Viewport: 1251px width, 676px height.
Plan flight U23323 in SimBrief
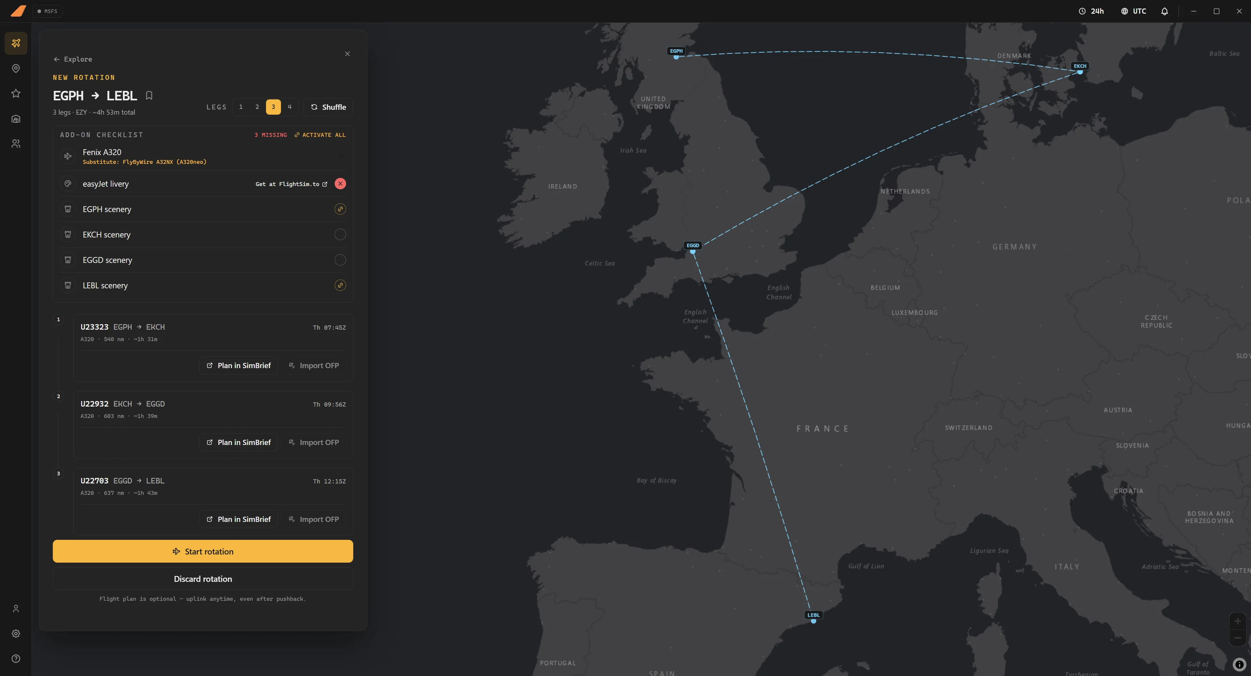239,366
